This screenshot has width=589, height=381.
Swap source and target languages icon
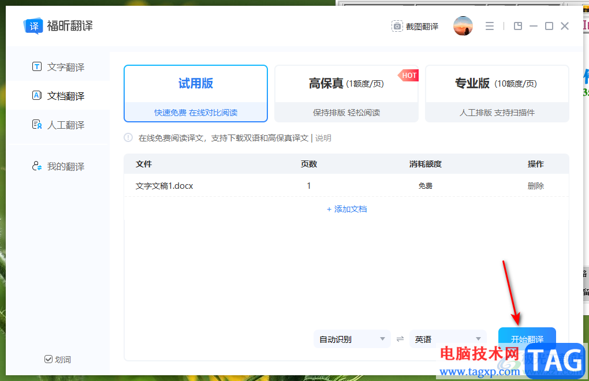click(x=400, y=339)
